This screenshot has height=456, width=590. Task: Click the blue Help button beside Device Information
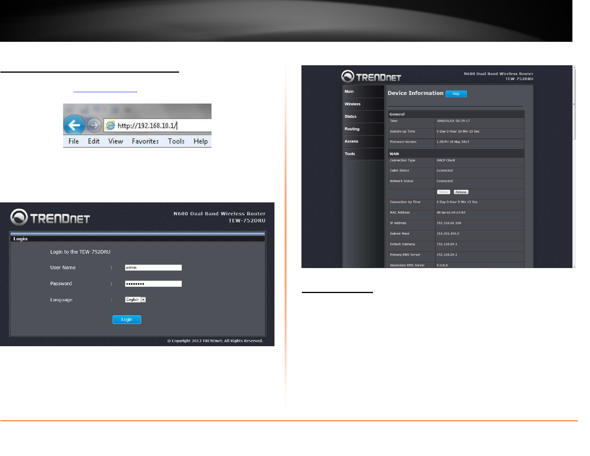coord(456,94)
